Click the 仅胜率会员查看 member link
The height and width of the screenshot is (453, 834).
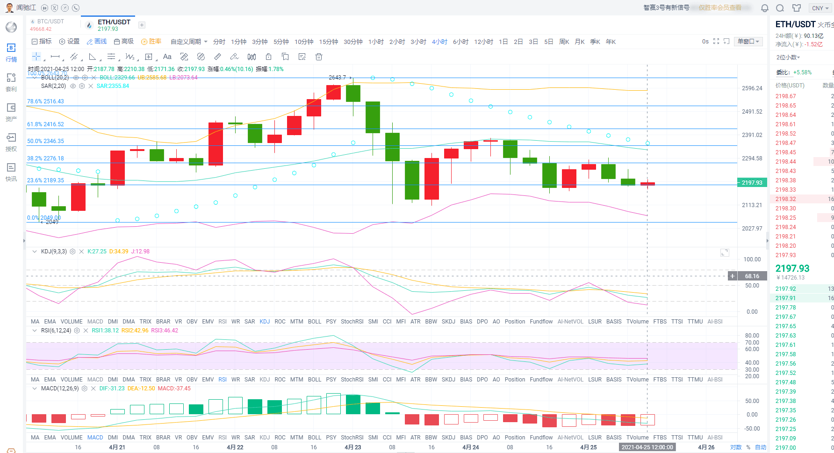point(720,8)
